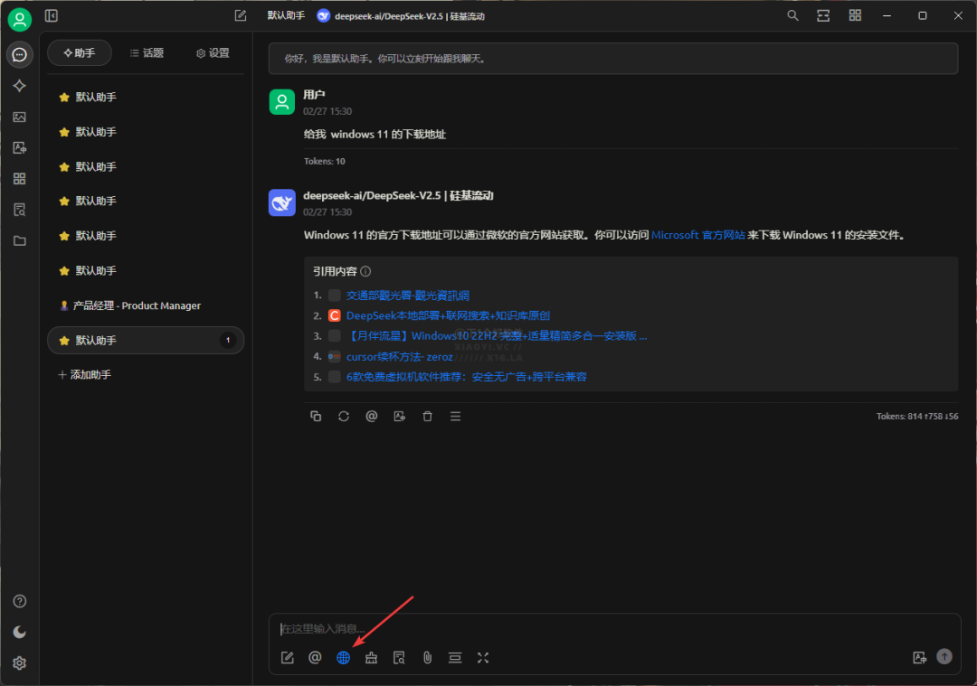977x686 pixels.
Task: Click the text Tokens: 10
Action: [x=324, y=161]
